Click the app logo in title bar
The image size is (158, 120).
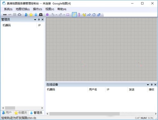pyautogui.click(x=4, y=3)
